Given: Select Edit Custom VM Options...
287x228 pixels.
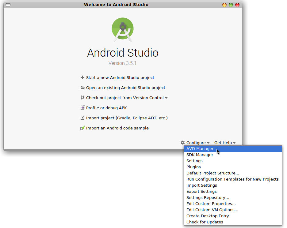Looking at the screenshot, I should (x=233, y=210).
